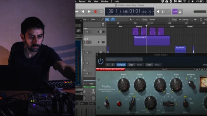
Task: Click the Paste button in plugin header
Action: pos(139,65)
